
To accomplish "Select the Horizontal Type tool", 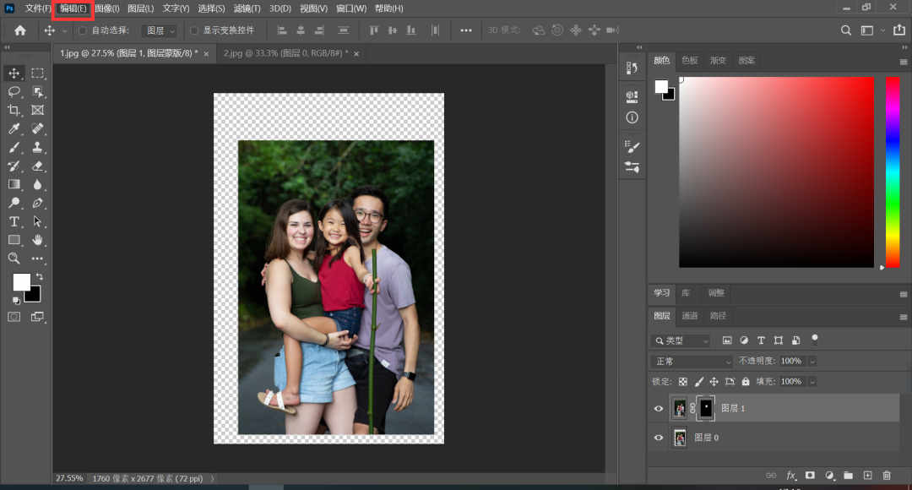I will [x=14, y=221].
